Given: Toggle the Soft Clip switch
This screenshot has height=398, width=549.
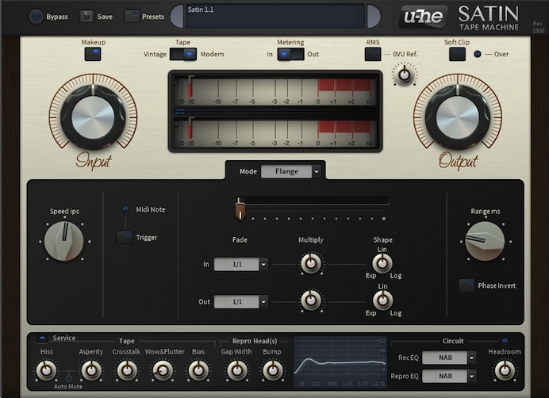Looking at the screenshot, I should [x=457, y=54].
